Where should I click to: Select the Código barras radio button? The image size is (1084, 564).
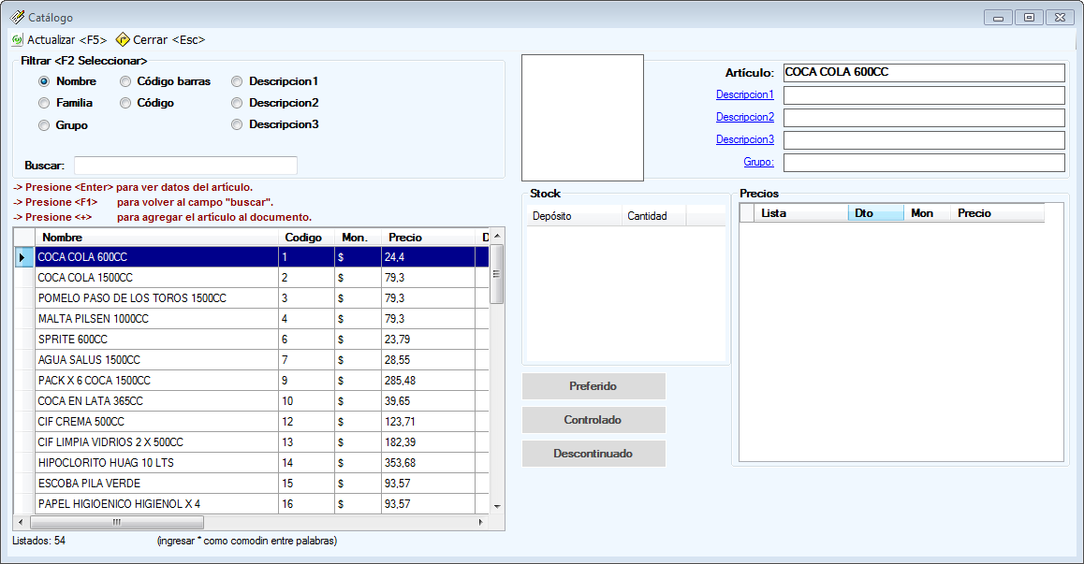pyautogui.click(x=125, y=81)
